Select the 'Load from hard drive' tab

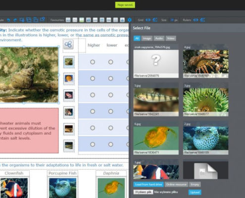(148, 184)
